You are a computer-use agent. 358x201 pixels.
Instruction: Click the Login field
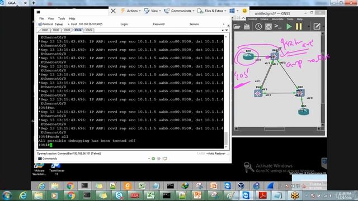pos(124,24)
